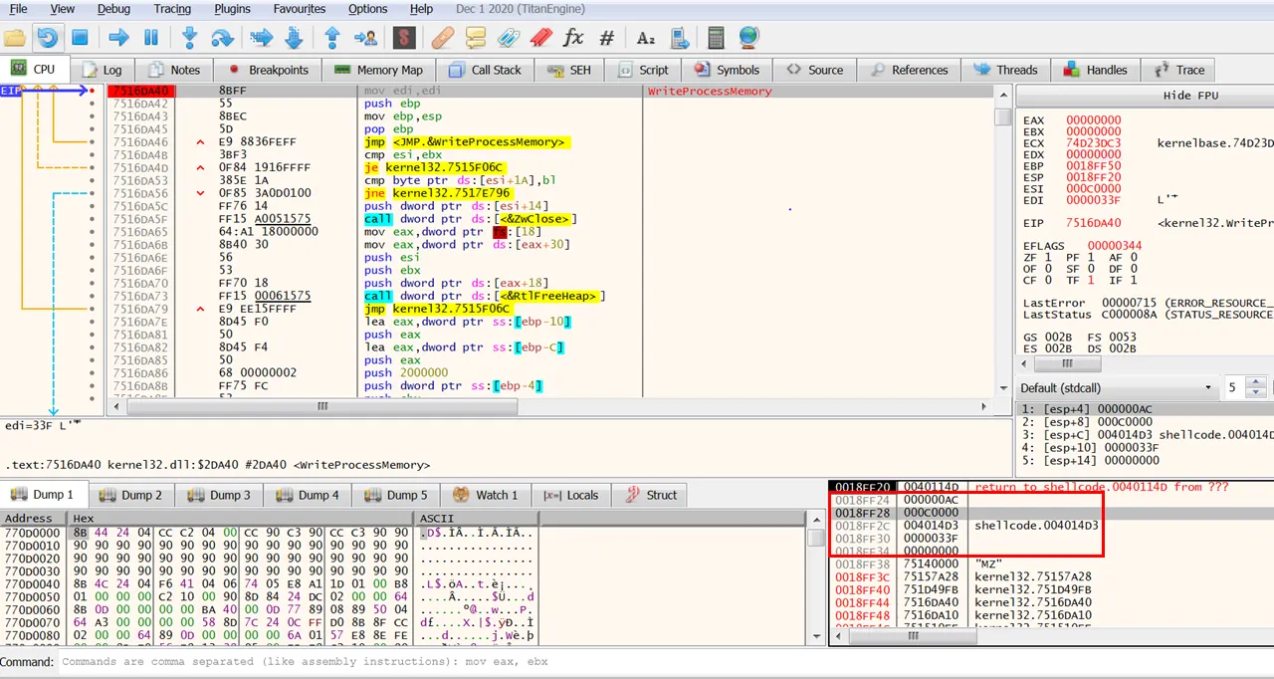Click the Step Over toolbar icon
The width and height of the screenshot is (1274, 679).
pos(222,38)
